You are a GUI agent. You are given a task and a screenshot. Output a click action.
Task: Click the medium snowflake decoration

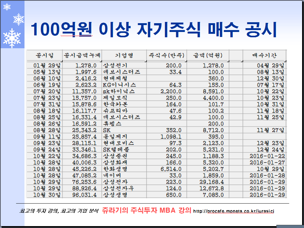(19, 19)
